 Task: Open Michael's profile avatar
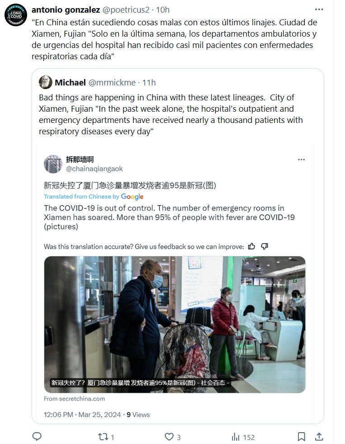[46, 82]
